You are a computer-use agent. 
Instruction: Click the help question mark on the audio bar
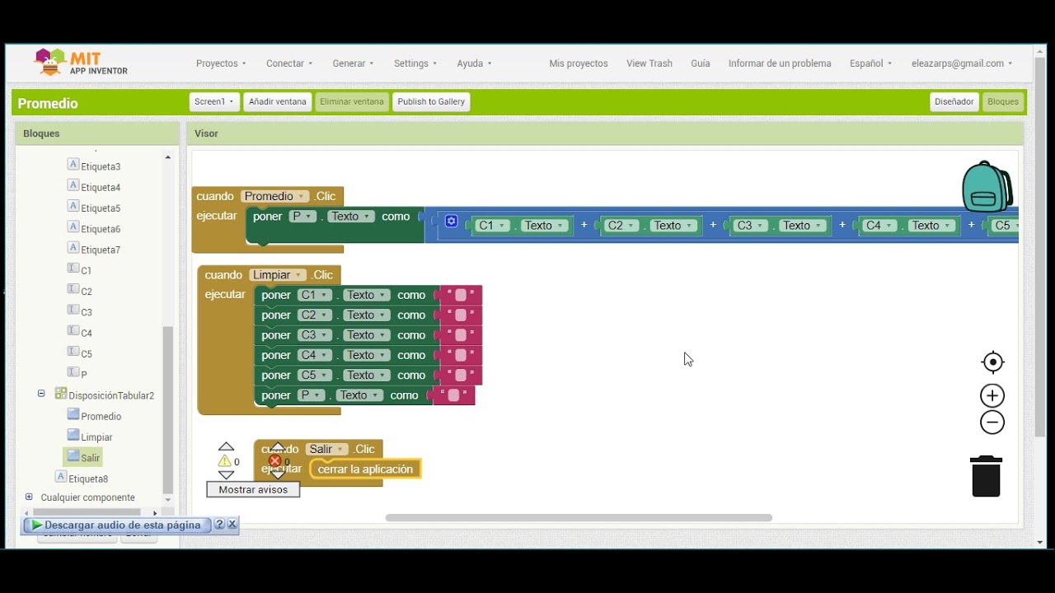pos(219,524)
